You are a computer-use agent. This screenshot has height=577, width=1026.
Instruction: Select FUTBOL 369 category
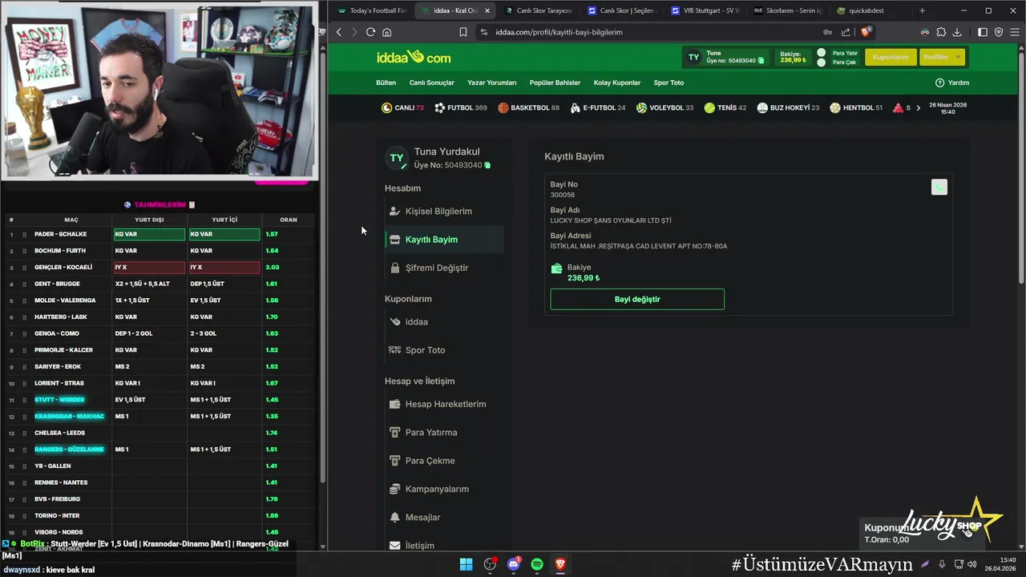pyautogui.click(x=460, y=107)
